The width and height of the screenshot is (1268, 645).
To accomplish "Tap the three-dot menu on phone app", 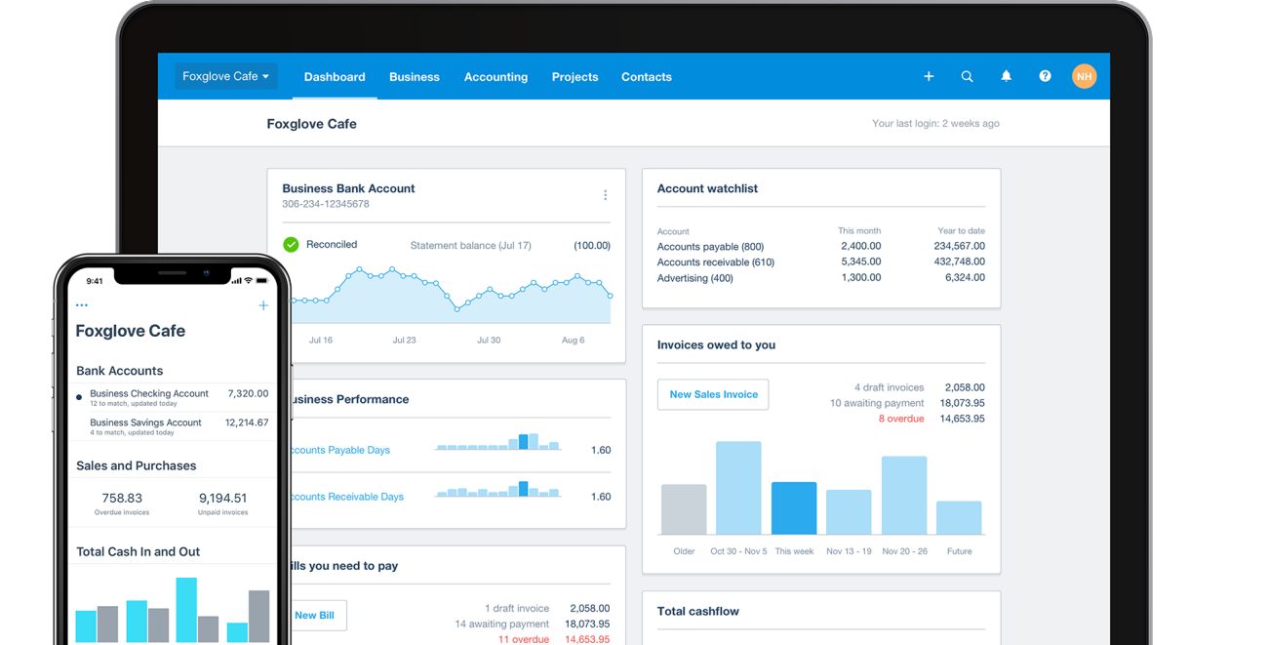I will [82, 305].
